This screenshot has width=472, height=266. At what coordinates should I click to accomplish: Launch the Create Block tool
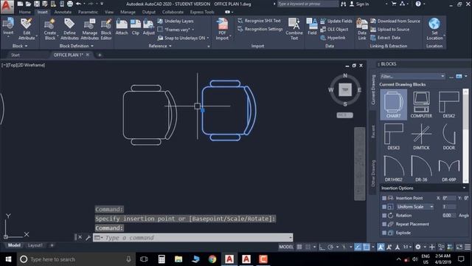[x=50, y=29]
